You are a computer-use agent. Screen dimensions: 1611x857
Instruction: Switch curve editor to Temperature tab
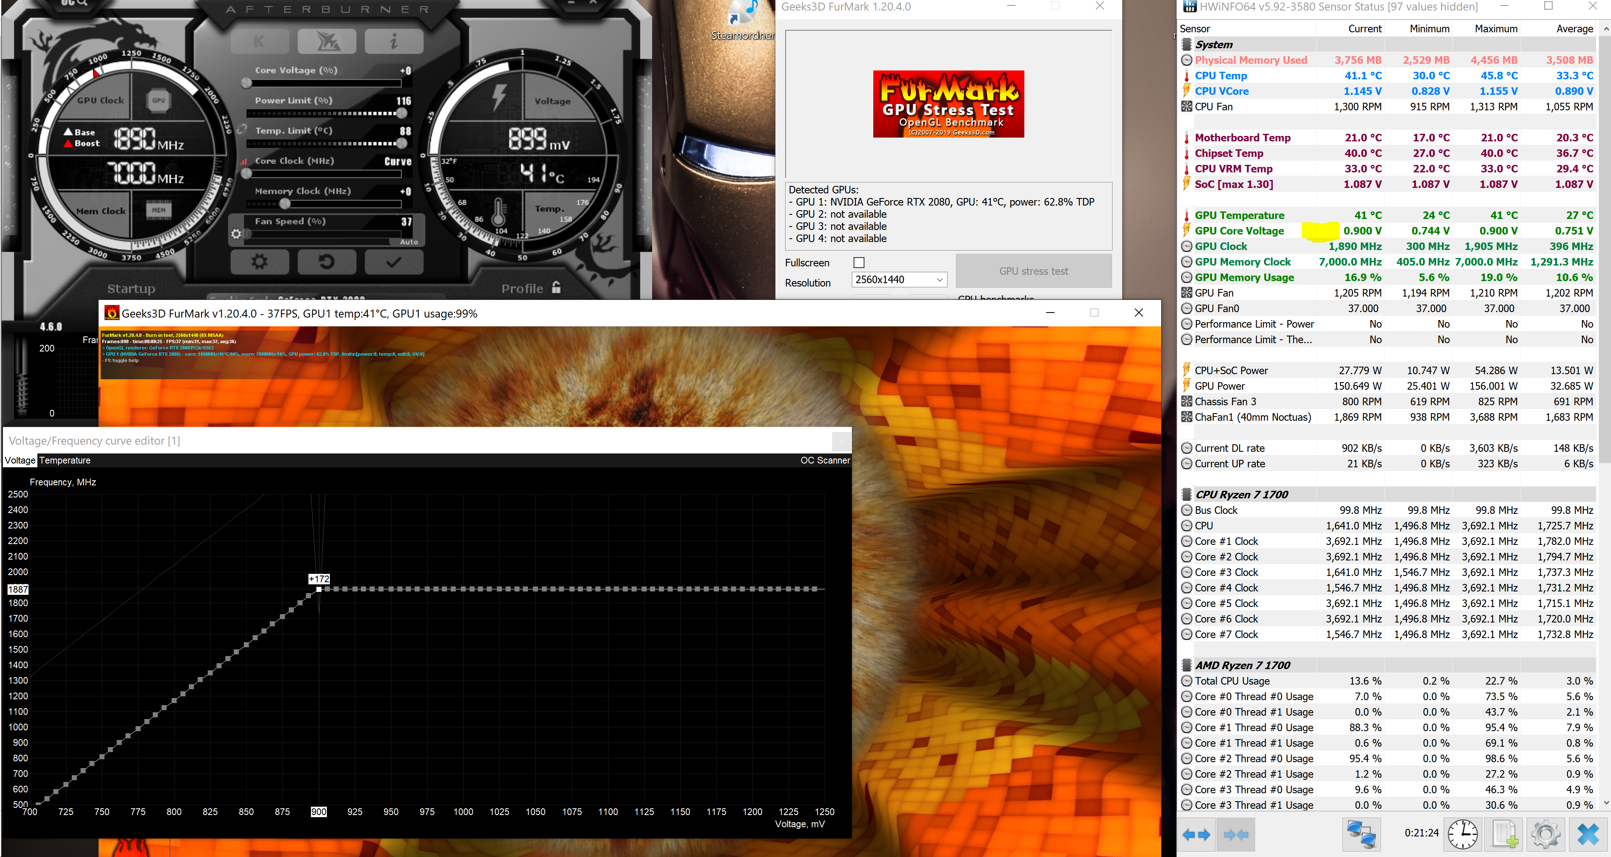click(65, 460)
